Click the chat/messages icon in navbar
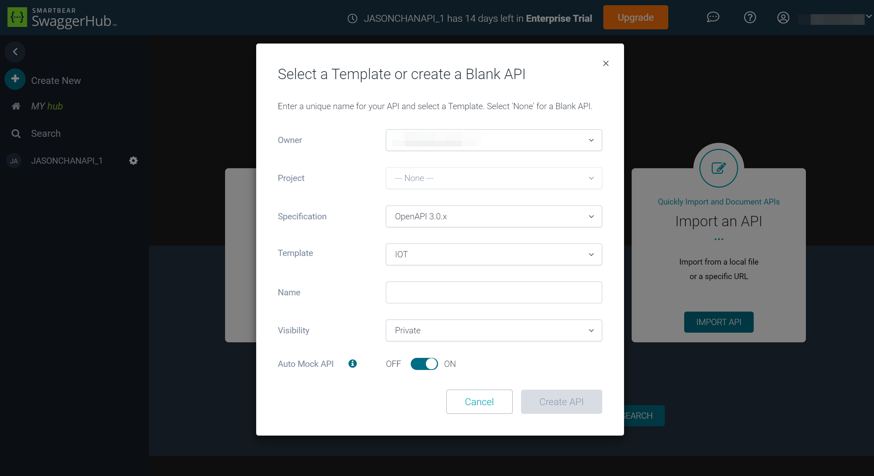This screenshot has width=874, height=476. click(x=713, y=18)
